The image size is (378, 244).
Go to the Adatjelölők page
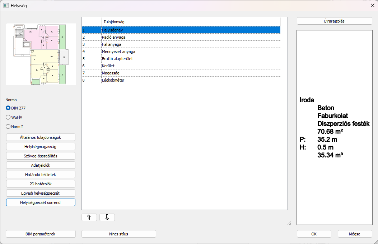click(41, 165)
